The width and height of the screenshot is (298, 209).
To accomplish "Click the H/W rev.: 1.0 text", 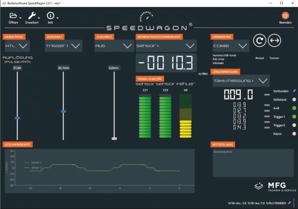I will tap(237, 203).
